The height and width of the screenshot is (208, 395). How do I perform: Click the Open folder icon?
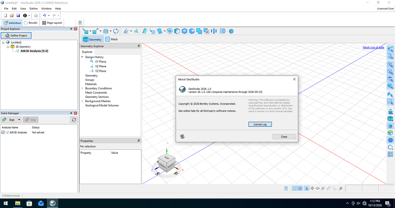click(x=12, y=15)
